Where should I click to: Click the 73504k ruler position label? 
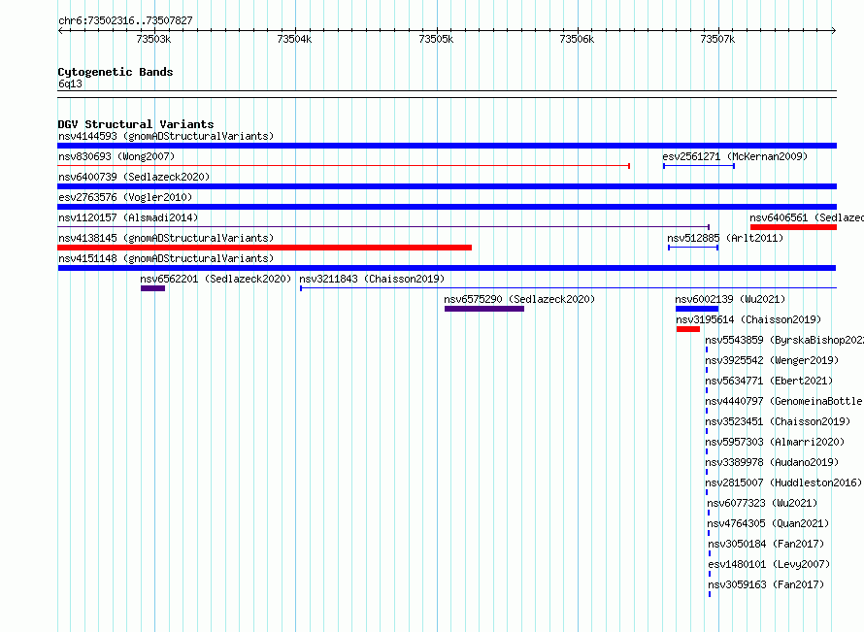(x=294, y=39)
